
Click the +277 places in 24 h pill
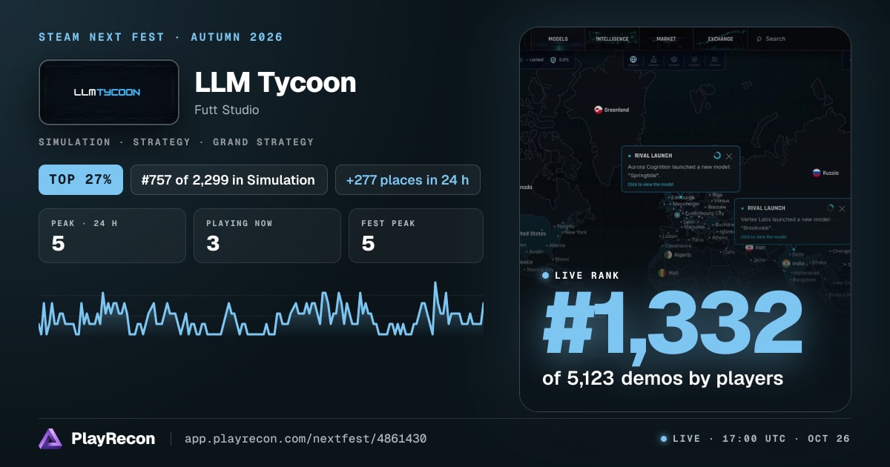tap(407, 180)
